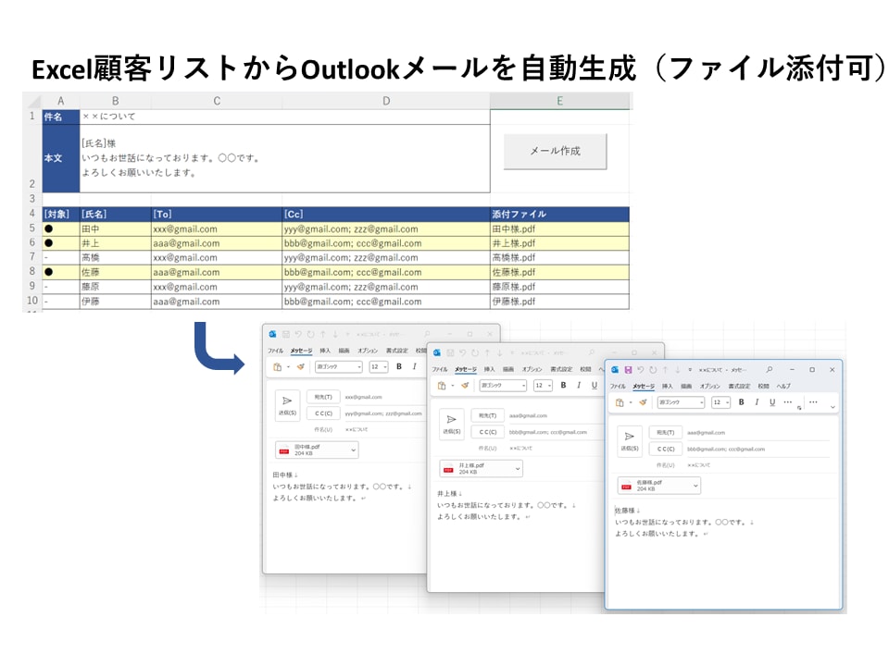Select the メッセージ tab in the 井上様 mail
Screen dimensions: 889x666
pos(466,369)
